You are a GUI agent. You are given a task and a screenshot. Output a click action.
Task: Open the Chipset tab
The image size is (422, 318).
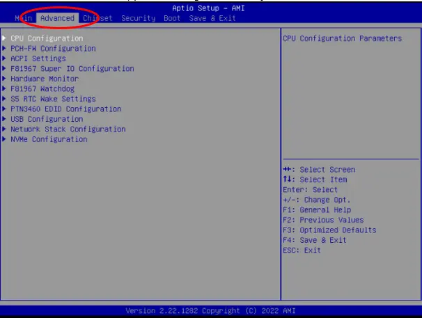pyautogui.click(x=97, y=18)
